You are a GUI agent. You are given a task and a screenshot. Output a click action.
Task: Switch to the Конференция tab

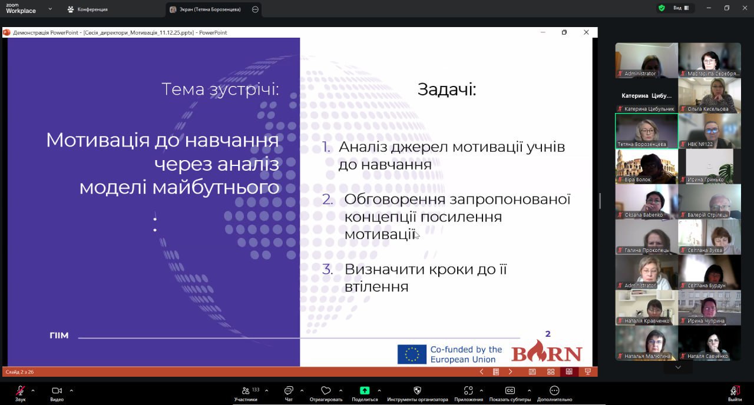coord(87,9)
